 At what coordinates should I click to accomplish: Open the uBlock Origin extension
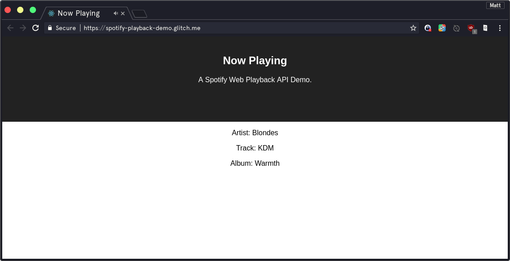[470, 28]
